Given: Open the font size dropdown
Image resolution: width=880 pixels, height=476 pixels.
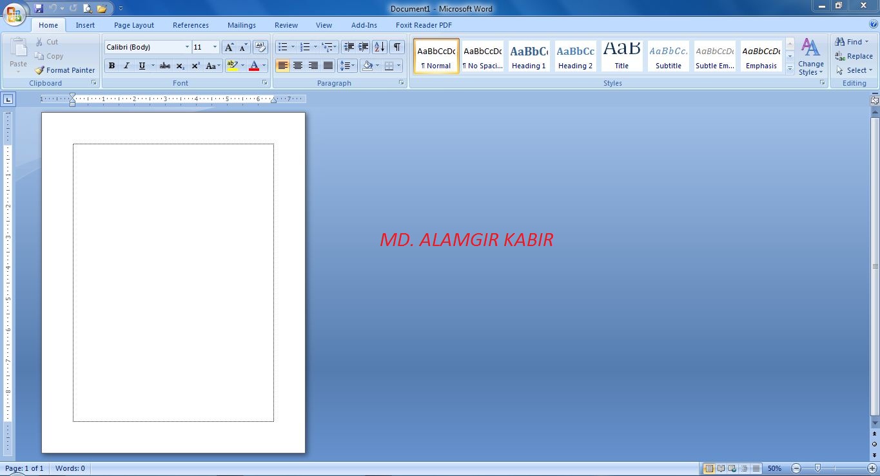Looking at the screenshot, I should coord(215,47).
